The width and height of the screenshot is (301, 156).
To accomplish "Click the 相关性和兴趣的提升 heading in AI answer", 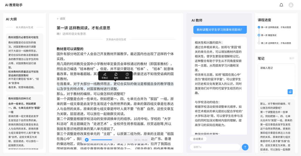I will coord(208,43).
